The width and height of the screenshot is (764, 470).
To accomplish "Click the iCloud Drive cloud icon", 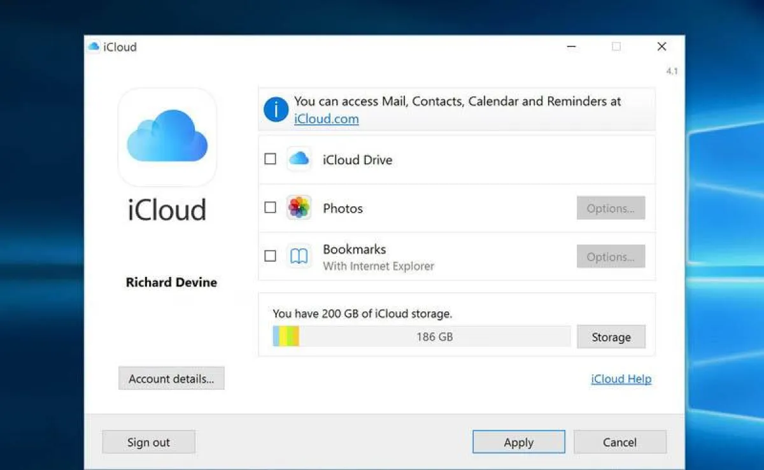I will (299, 159).
